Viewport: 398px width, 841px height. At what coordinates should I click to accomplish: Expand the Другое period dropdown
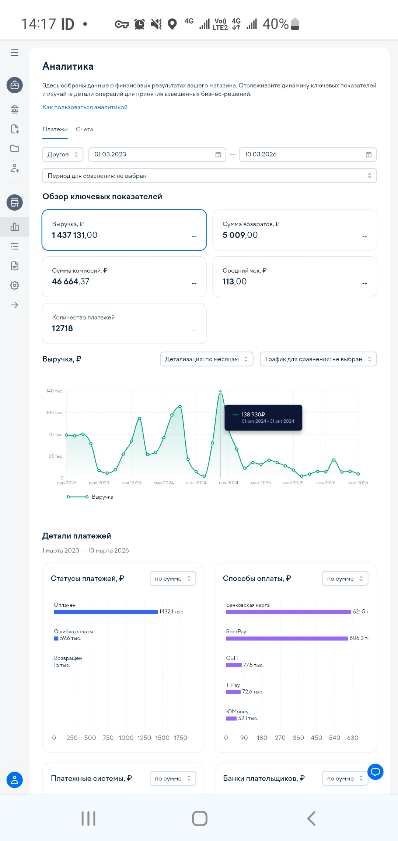tap(63, 155)
